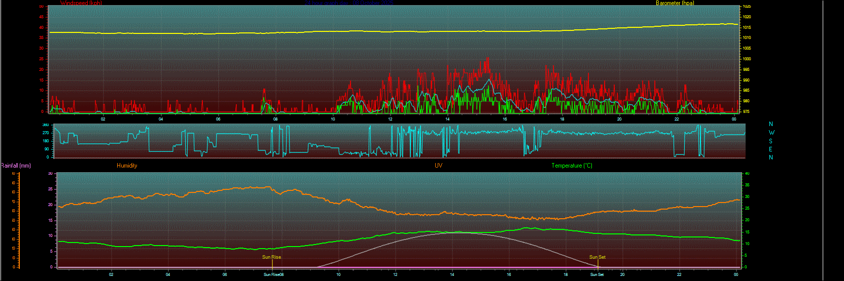Click the Windspeed (kph) axis label
The height and width of the screenshot is (281, 844).
81,3
